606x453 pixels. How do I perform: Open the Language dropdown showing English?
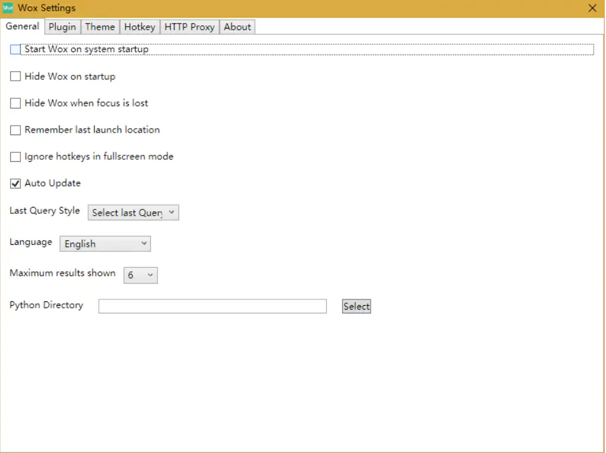(105, 244)
